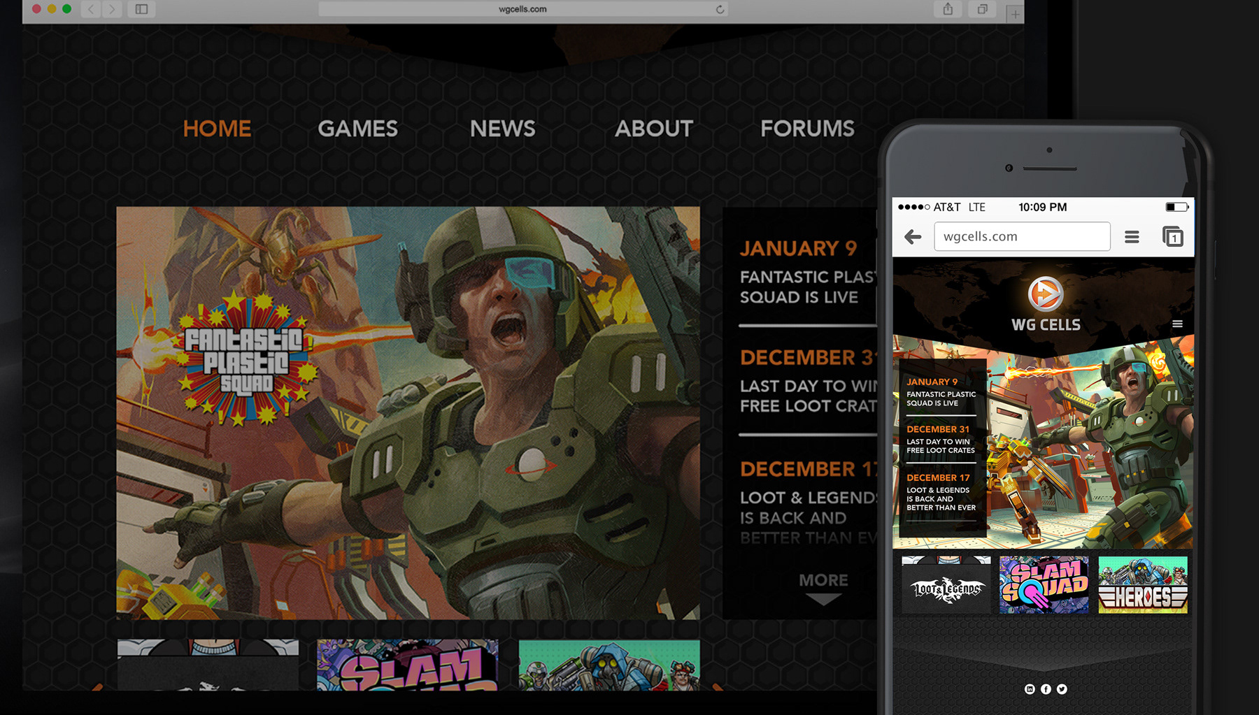
Task: Open the ABOUT nav item
Action: click(654, 129)
